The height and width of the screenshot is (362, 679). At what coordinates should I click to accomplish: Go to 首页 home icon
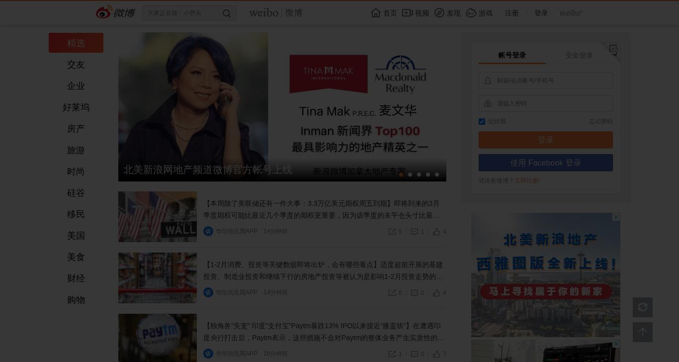click(x=376, y=13)
